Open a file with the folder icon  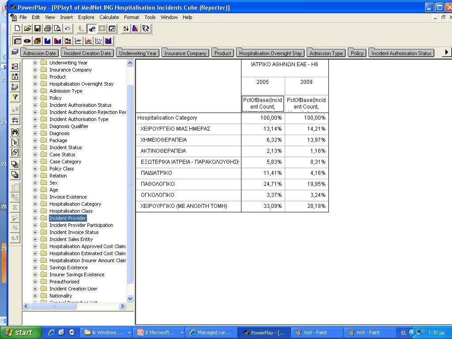tap(27, 28)
